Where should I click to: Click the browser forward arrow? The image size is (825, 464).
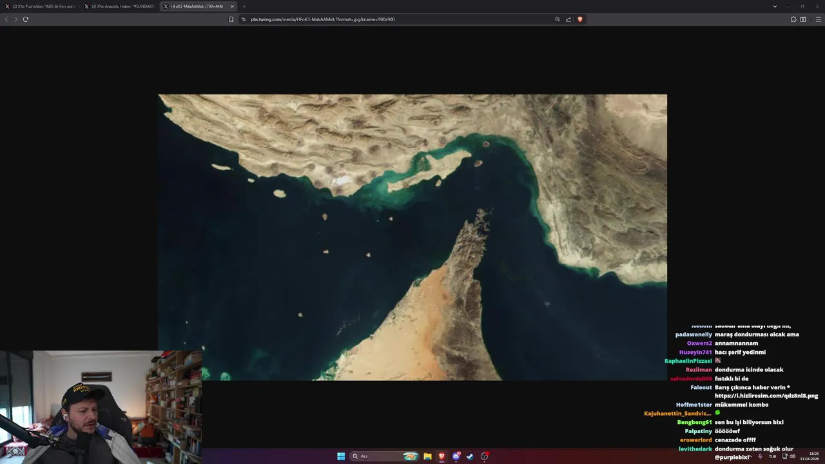(x=16, y=19)
